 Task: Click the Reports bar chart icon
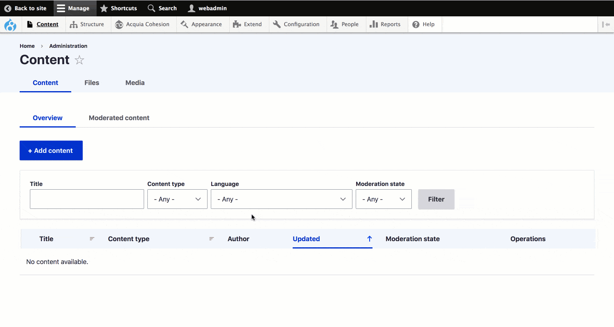point(373,25)
